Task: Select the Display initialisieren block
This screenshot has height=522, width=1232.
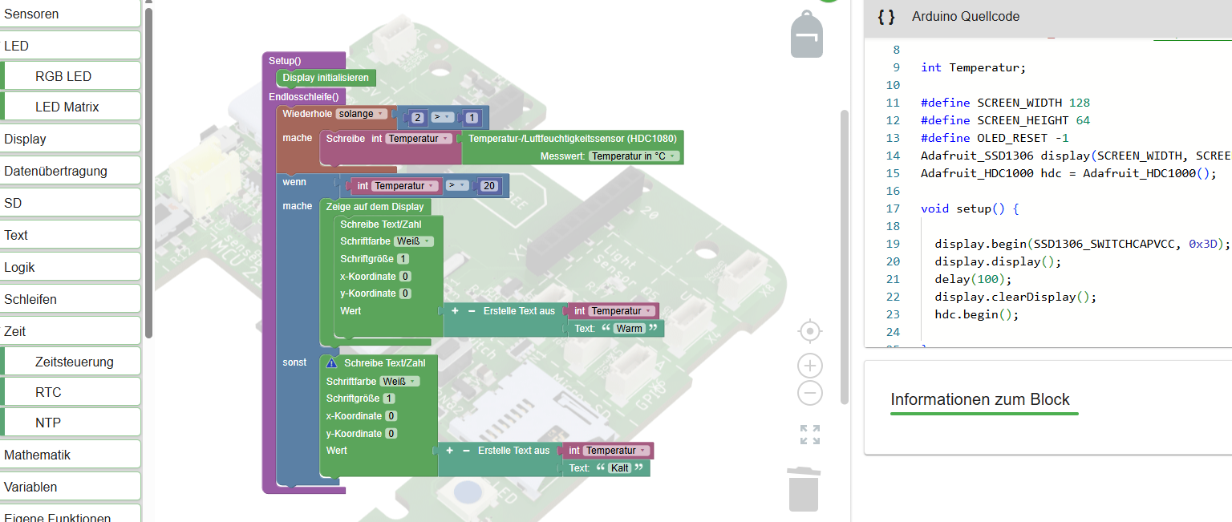Action: [x=326, y=78]
